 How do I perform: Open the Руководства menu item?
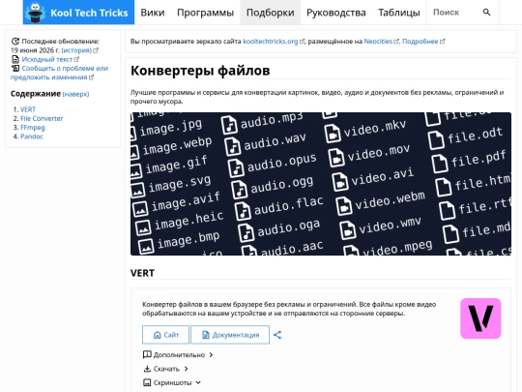(x=335, y=13)
